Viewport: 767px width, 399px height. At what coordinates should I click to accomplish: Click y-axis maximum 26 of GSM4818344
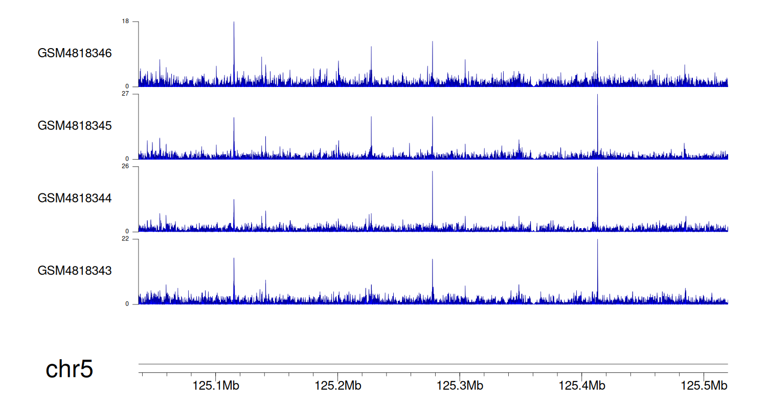[x=126, y=167]
